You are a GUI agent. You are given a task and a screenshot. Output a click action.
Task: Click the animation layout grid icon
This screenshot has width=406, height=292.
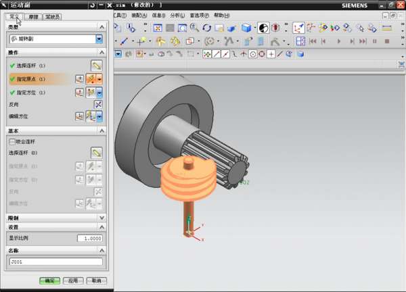coord(300,41)
